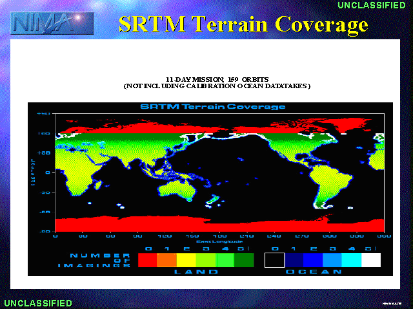Click the LAND legend label
The image size is (413, 309).
point(196,272)
